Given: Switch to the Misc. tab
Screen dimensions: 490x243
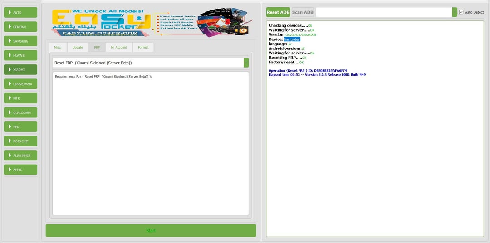Looking at the screenshot, I should click(58, 48).
